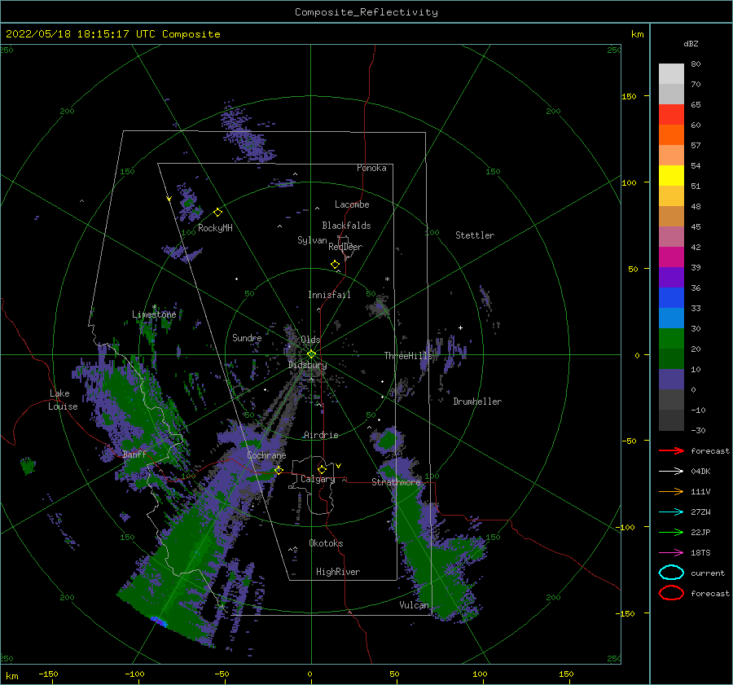The image size is (733, 685).
Task: Select the yellow diamond marker near Cochrane
Action: click(279, 470)
